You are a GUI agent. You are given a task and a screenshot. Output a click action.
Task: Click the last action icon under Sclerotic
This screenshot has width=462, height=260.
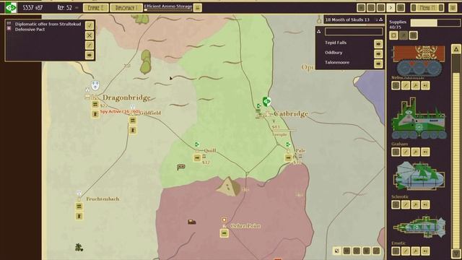coord(425,204)
